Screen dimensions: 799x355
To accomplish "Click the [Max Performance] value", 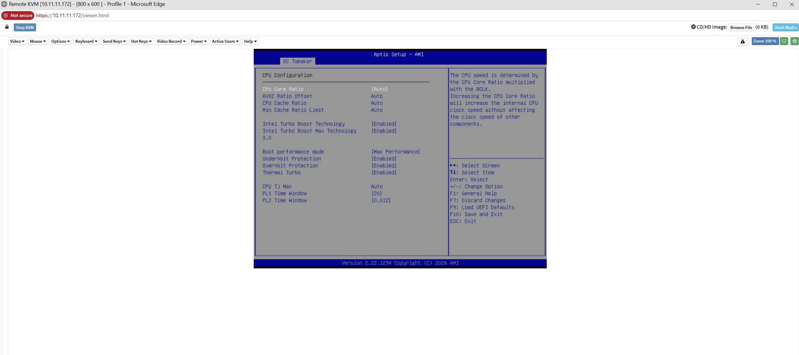I will [396, 152].
